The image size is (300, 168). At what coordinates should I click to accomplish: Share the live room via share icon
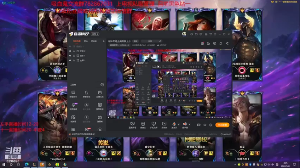pos(227,43)
